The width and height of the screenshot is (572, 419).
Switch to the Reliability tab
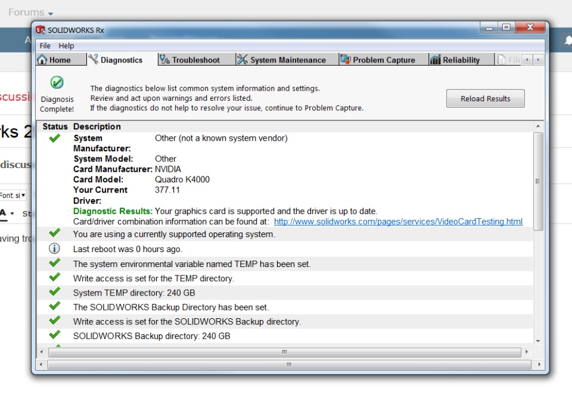pyautogui.click(x=461, y=60)
